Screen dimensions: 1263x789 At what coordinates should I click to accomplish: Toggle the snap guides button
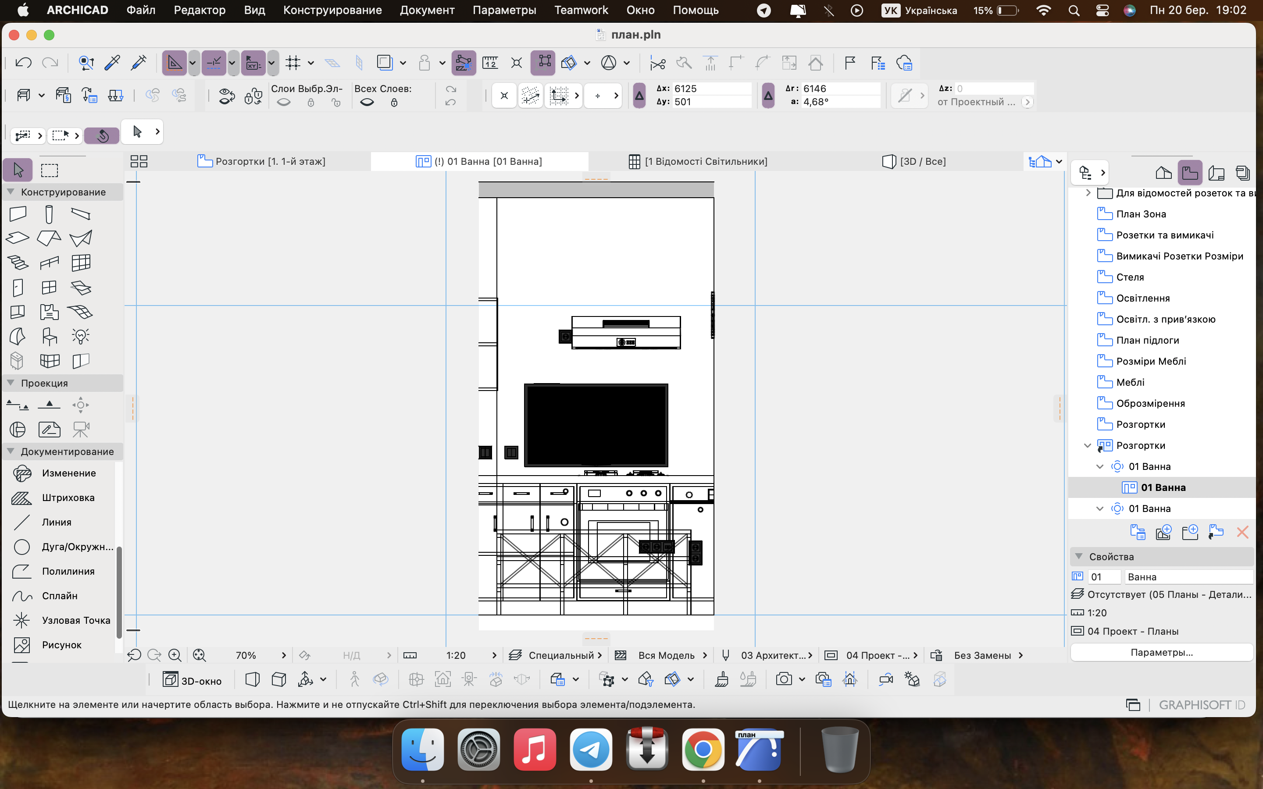click(x=214, y=63)
